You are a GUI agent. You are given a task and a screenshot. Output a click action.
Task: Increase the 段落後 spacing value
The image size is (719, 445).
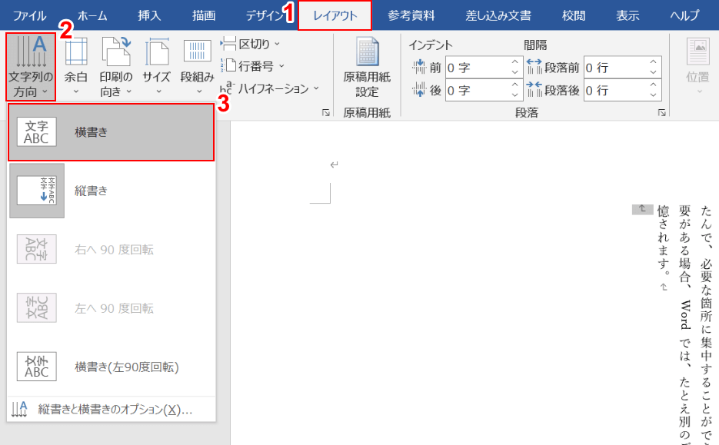tap(654, 85)
